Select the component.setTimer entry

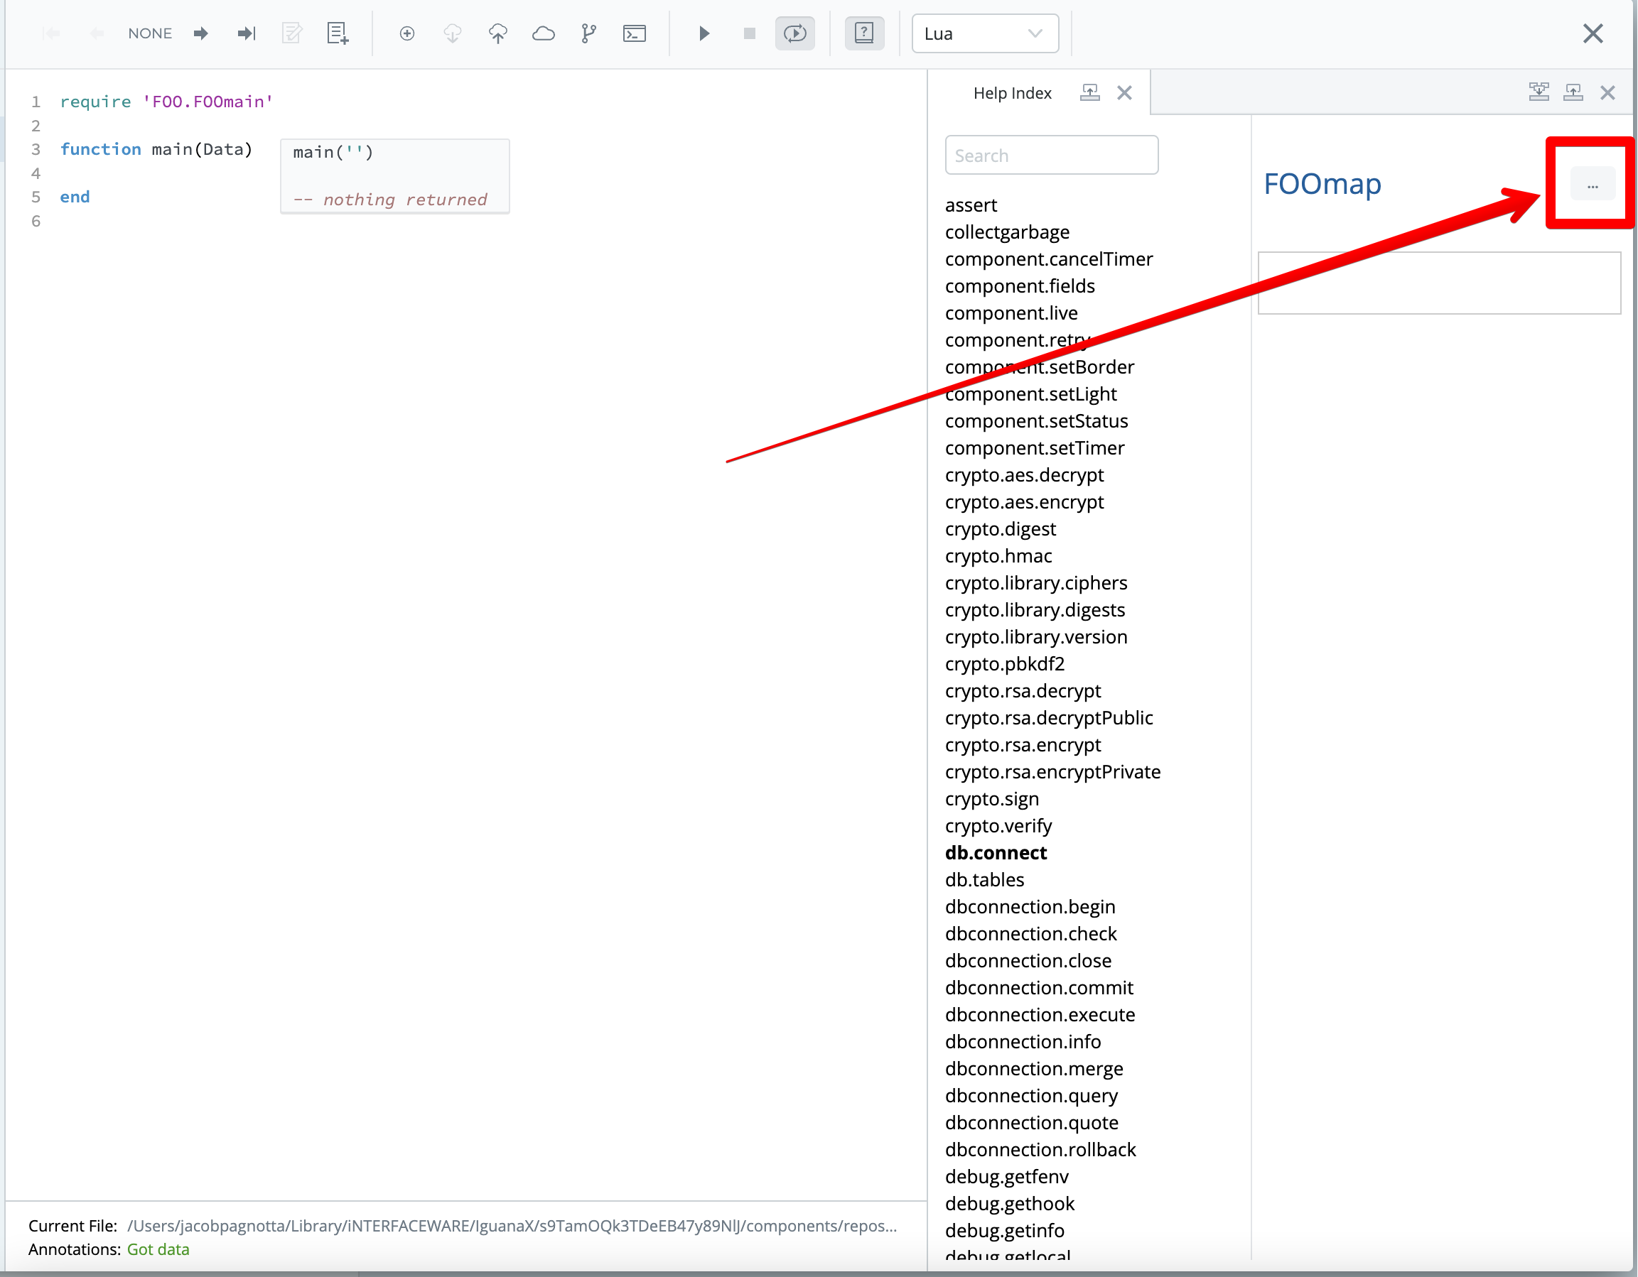pos(1034,448)
